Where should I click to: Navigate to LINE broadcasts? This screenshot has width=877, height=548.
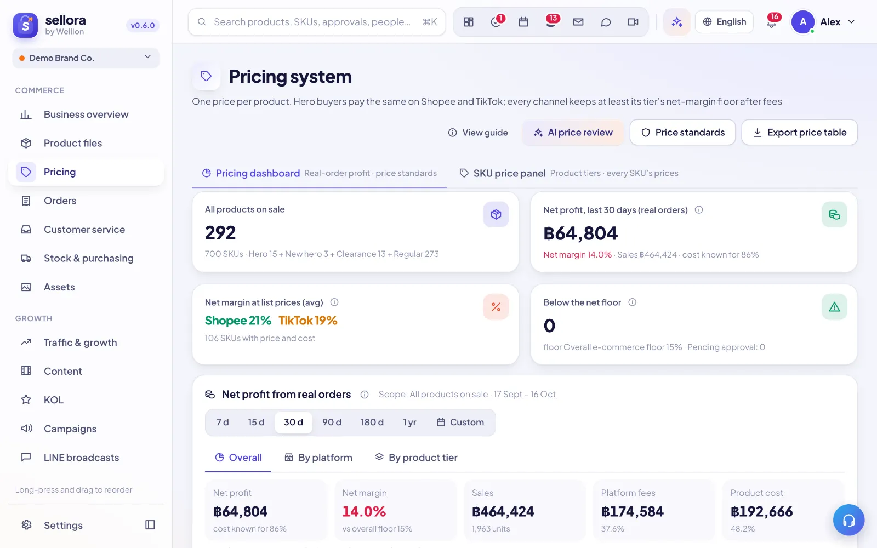point(86,458)
